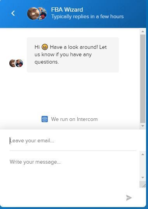The height and width of the screenshot is (209, 148).
Task: Click the conversation scrollbar down arrow
Action: pos(143,126)
